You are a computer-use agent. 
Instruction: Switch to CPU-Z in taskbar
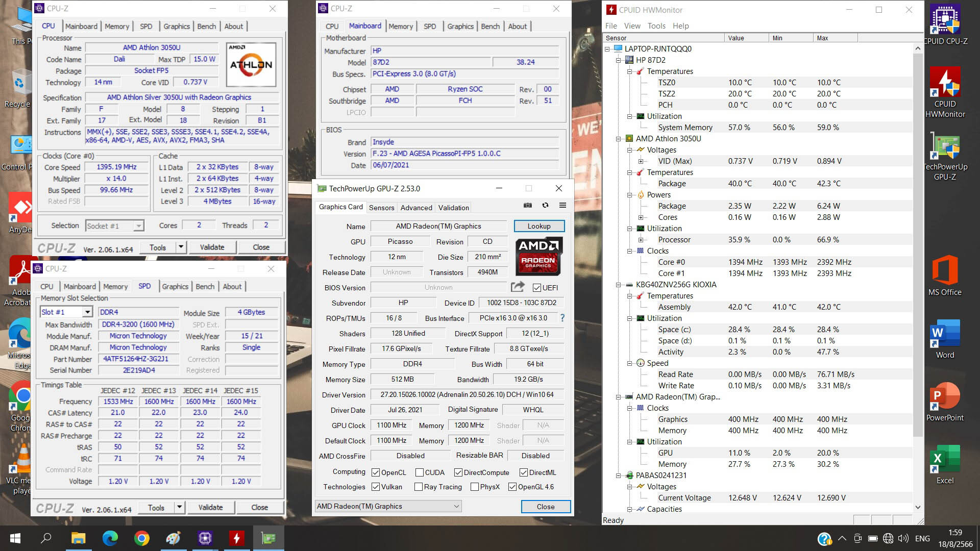point(205,538)
